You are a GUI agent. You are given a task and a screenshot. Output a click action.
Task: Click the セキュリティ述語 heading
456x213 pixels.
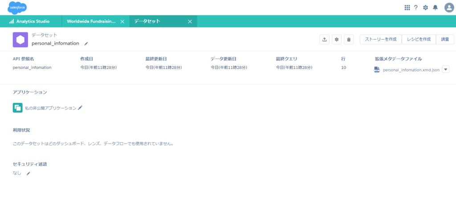(30, 164)
